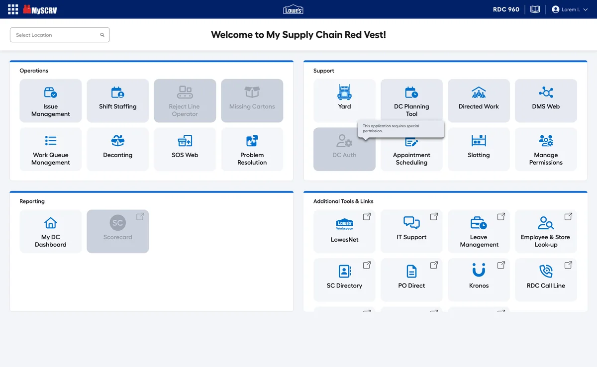The image size is (597, 367).
Task: Open the guide book icon in header
Action: [x=535, y=9]
